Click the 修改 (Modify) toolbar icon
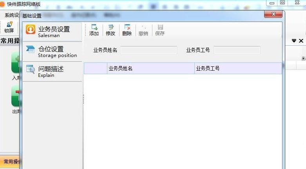The image size is (306, 169). [110, 30]
